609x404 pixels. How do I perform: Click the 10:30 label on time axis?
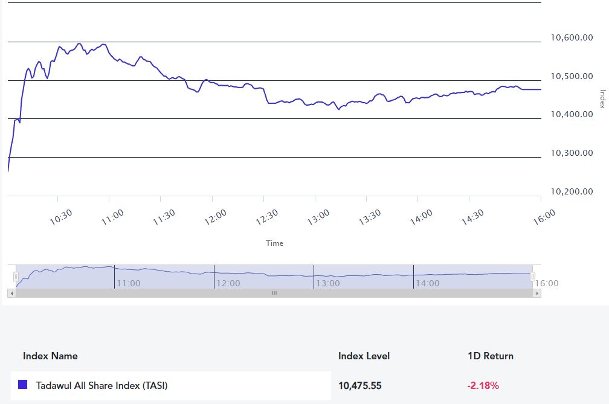(61, 217)
